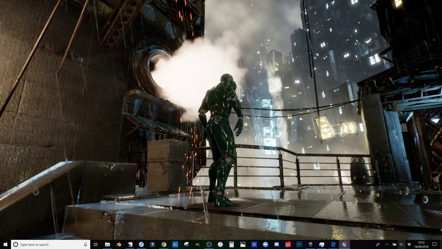Image resolution: width=442 pixels, height=249 pixels.
Task: Launch Zoom from the taskbar
Action: click(x=265, y=245)
